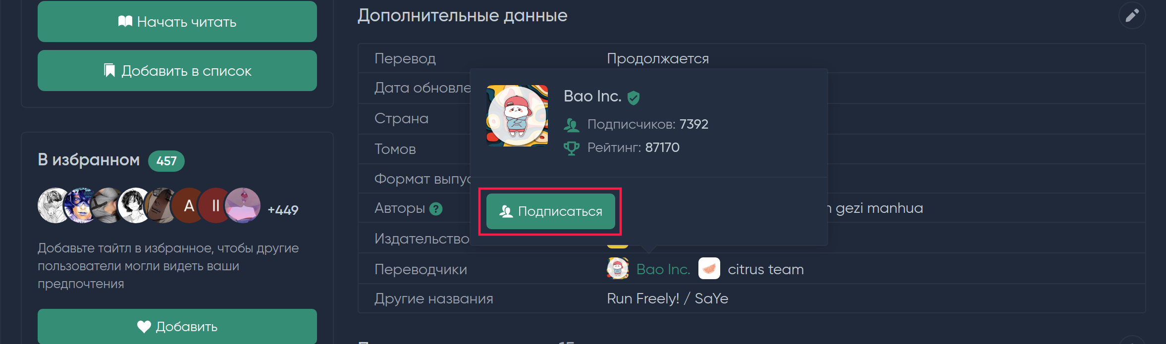1166x344 pixels.
Task: Click the question mark icon next to Авторы
Action: [x=436, y=209]
